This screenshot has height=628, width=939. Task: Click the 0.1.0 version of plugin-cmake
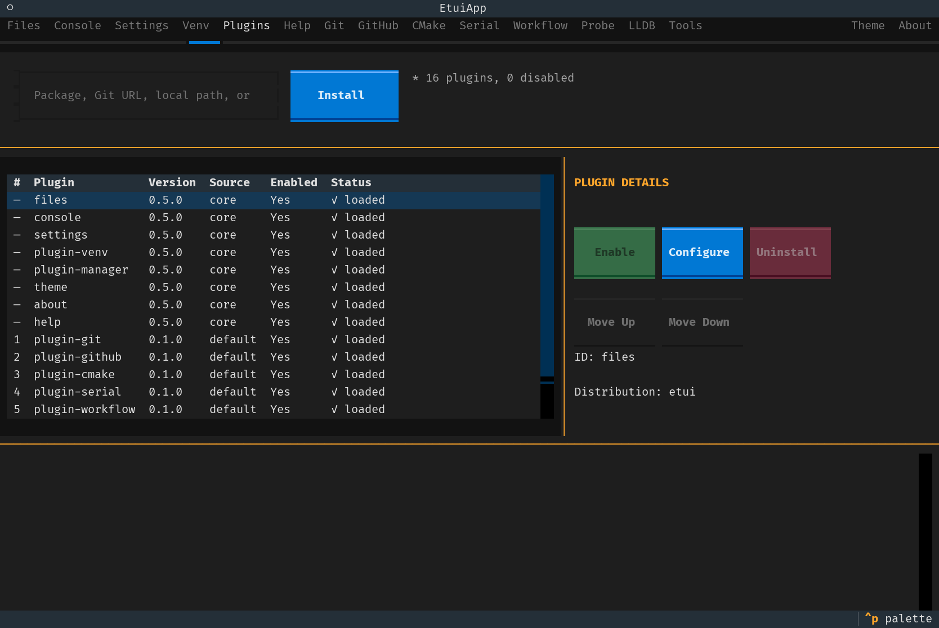pyautogui.click(x=166, y=375)
